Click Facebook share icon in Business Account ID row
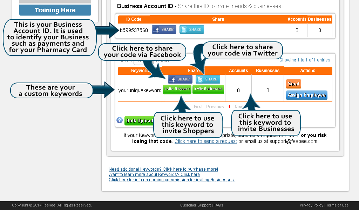Screen dimensions: 359x210 [x=164, y=29]
